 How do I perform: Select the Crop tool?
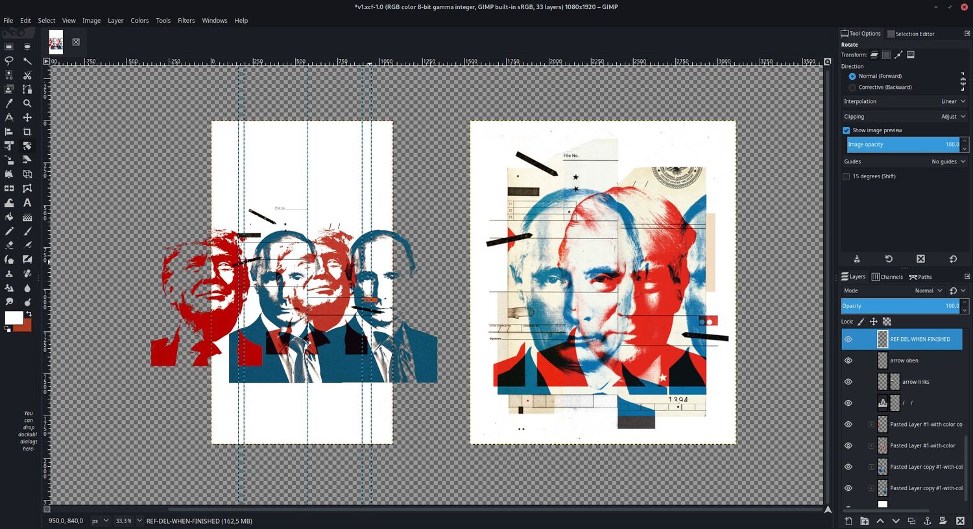[x=27, y=132]
